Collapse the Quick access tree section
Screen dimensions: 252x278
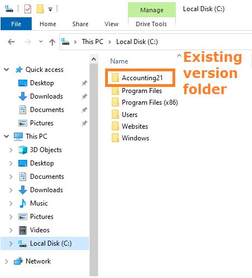point(7,70)
